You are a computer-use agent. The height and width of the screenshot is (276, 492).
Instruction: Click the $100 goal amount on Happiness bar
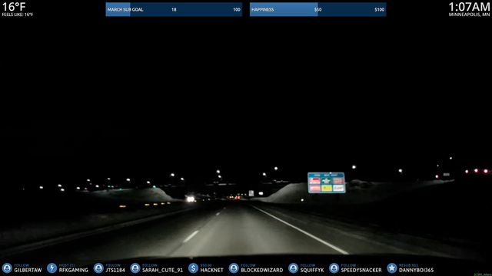point(379,10)
